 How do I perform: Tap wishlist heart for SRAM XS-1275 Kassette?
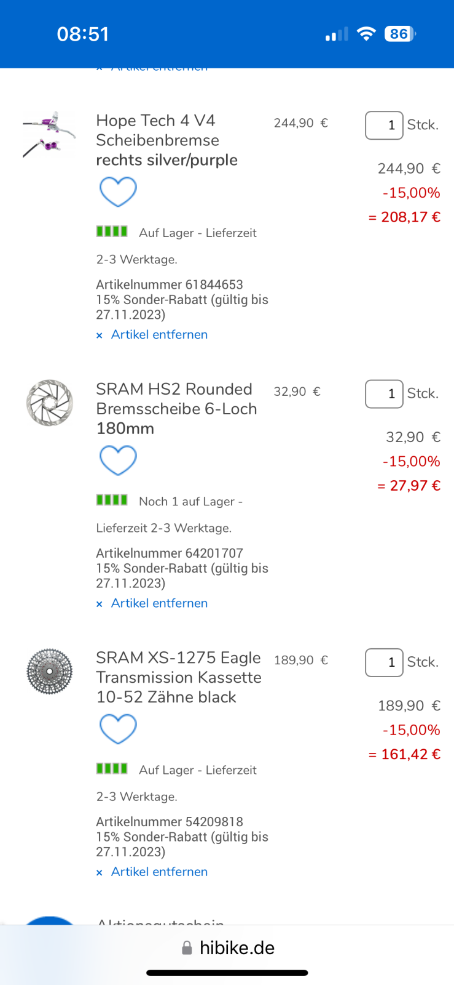point(118,729)
